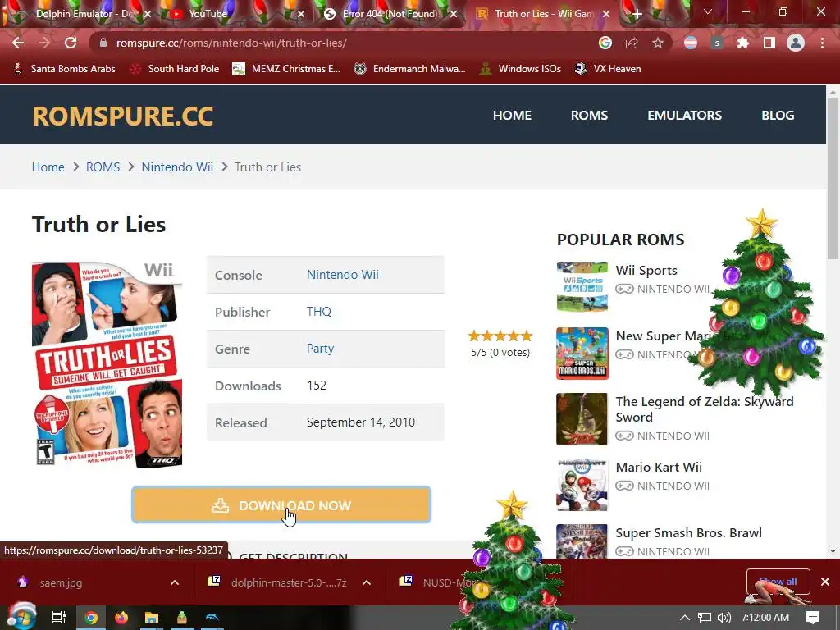Close the downloads bar
840x630 pixels.
(825, 582)
